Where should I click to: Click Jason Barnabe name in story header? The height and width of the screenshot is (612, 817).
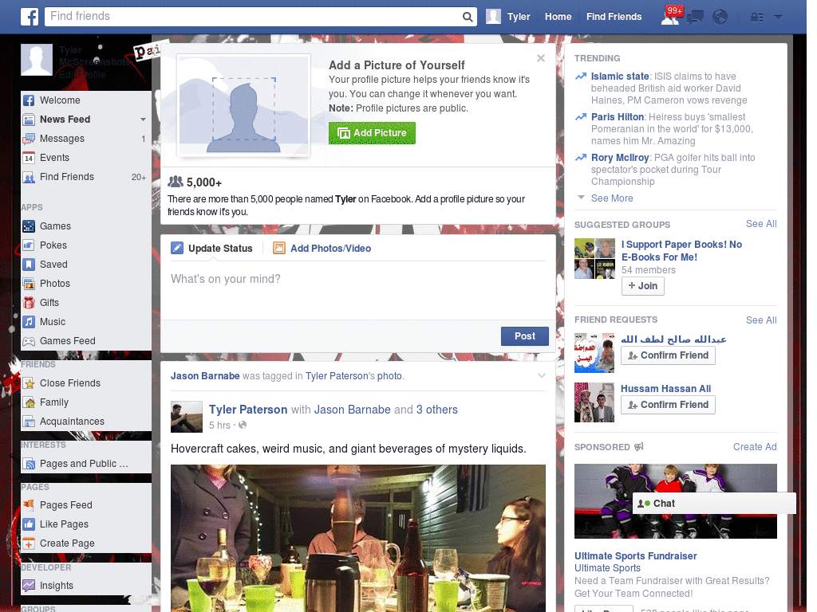[x=205, y=376]
